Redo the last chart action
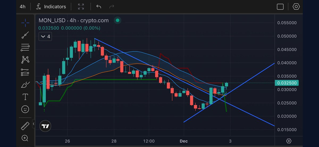 (112, 6)
